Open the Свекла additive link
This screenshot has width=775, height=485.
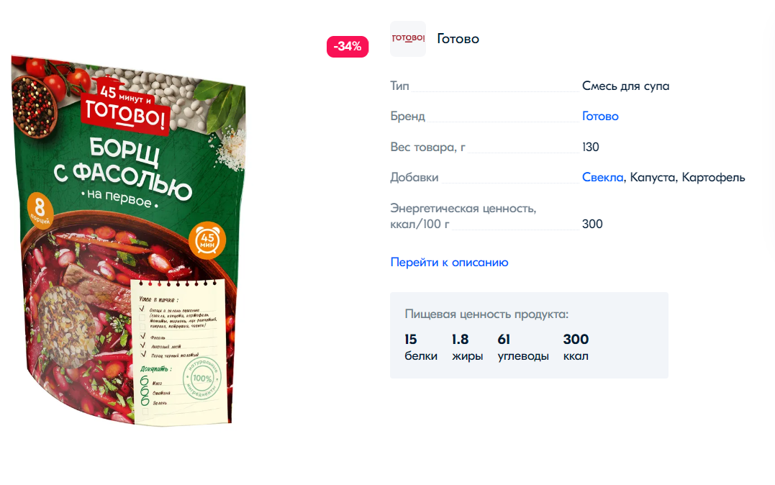click(602, 177)
